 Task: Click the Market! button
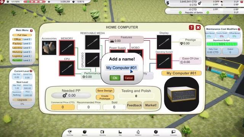[x=151, y=105]
